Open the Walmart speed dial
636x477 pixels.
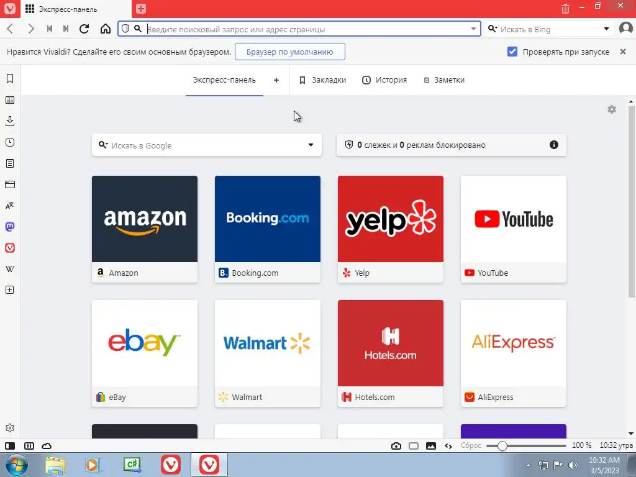268,353
